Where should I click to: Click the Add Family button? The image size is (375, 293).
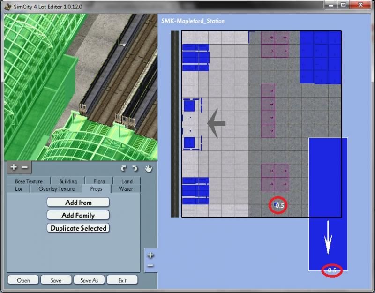pos(78,215)
